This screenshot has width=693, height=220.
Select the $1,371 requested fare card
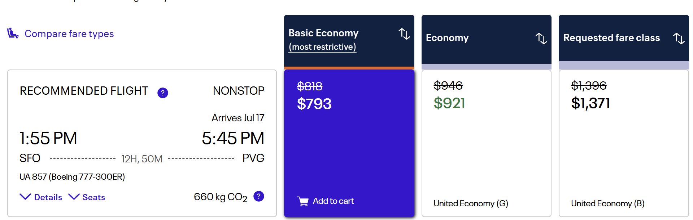point(624,143)
